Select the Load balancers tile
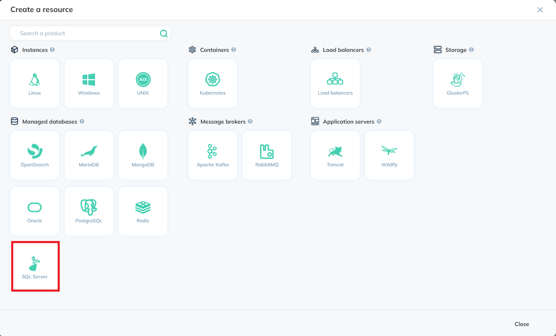556x336 pixels. point(335,83)
